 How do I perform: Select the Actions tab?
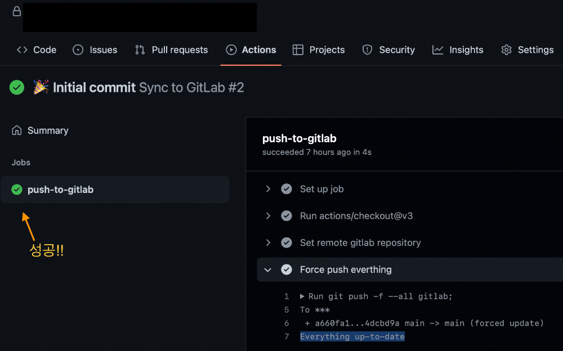(251, 50)
